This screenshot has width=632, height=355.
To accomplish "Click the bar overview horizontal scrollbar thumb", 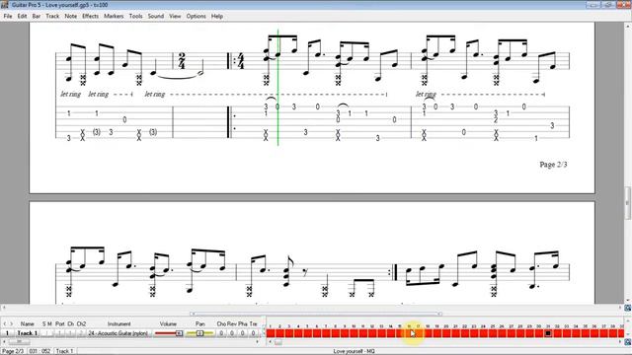I will (278, 342).
